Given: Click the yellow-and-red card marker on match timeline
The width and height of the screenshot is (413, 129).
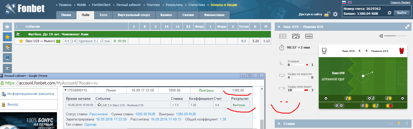Looking at the screenshot, I should 389,106.
